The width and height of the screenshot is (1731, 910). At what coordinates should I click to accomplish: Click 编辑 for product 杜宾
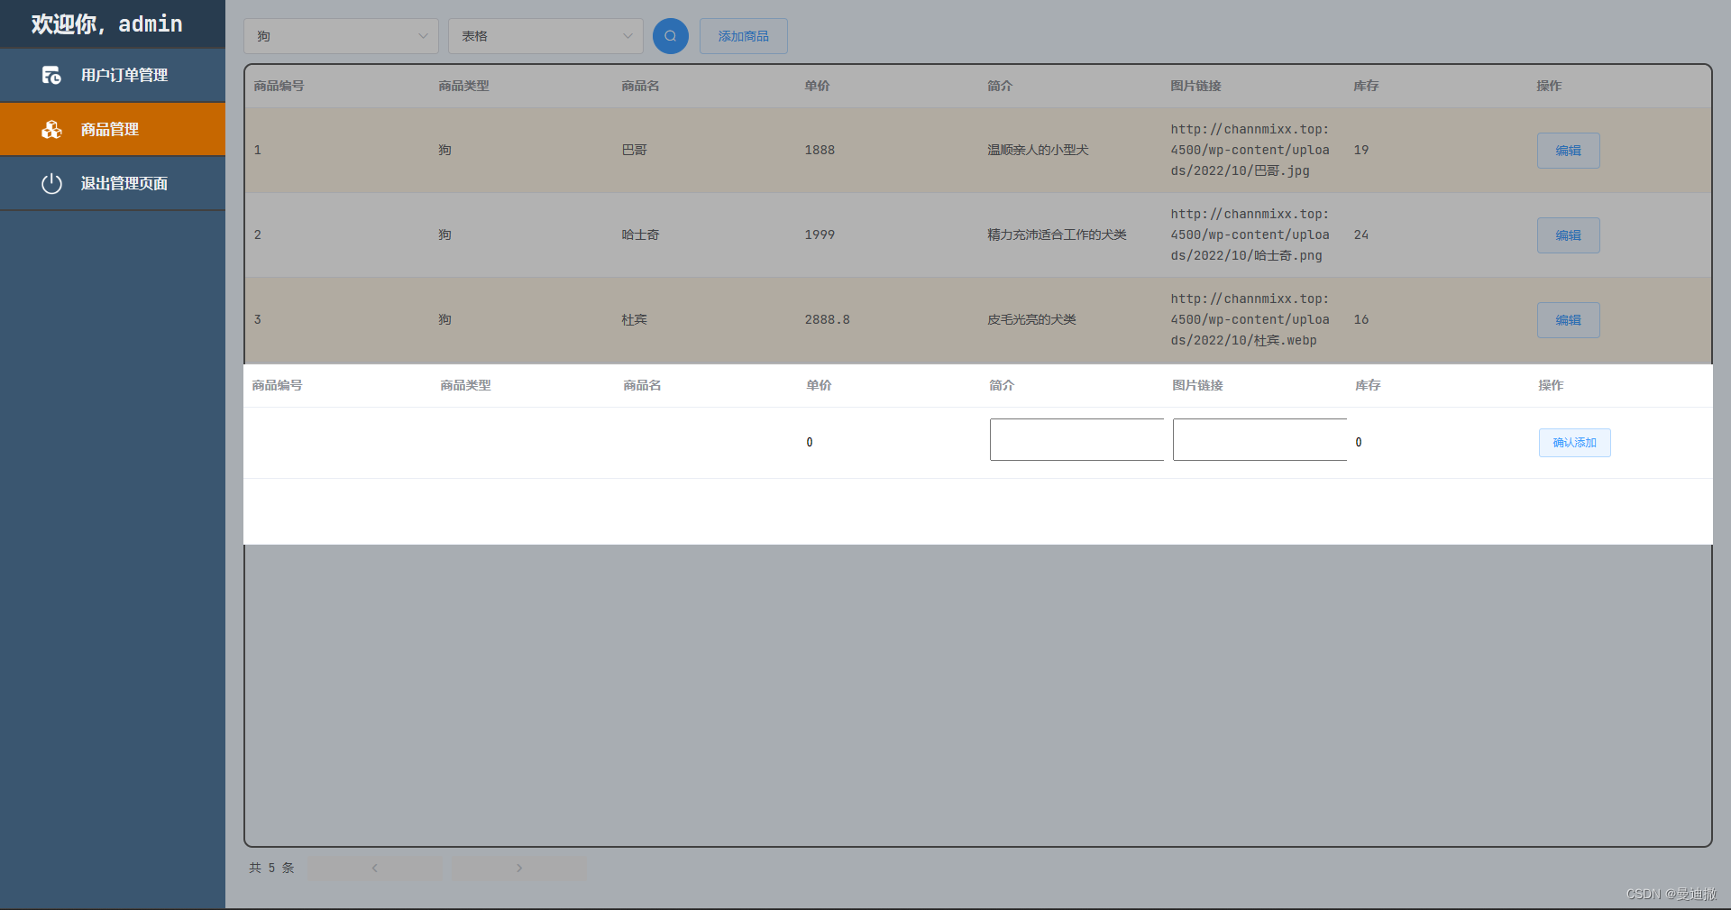(x=1568, y=319)
